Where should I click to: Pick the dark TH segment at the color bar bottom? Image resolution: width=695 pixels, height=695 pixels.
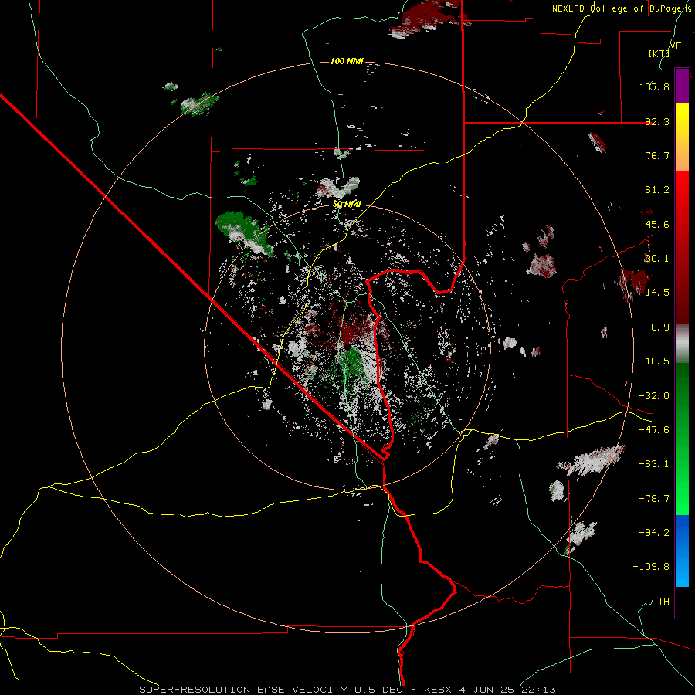tap(682, 602)
